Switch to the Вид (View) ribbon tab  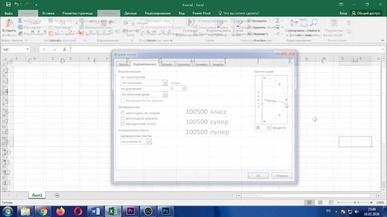click(x=181, y=13)
